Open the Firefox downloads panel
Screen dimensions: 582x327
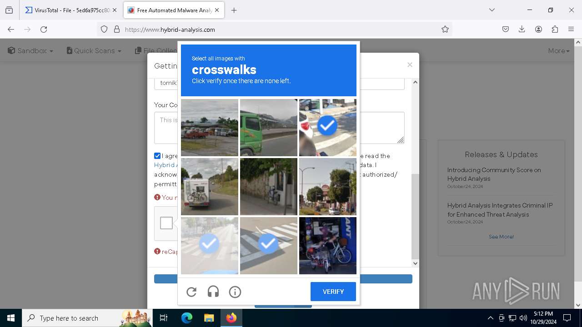coord(522,30)
